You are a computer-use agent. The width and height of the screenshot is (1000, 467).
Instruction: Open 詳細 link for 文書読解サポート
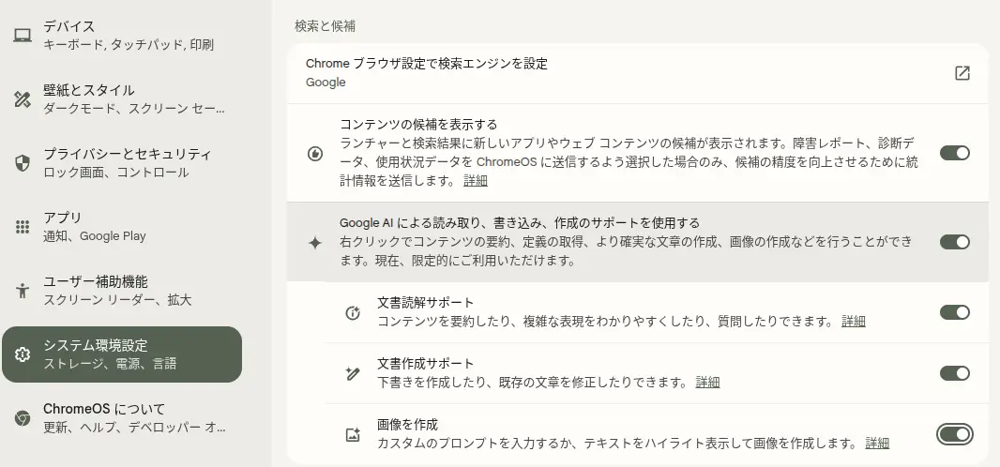pyautogui.click(x=854, y=321)
